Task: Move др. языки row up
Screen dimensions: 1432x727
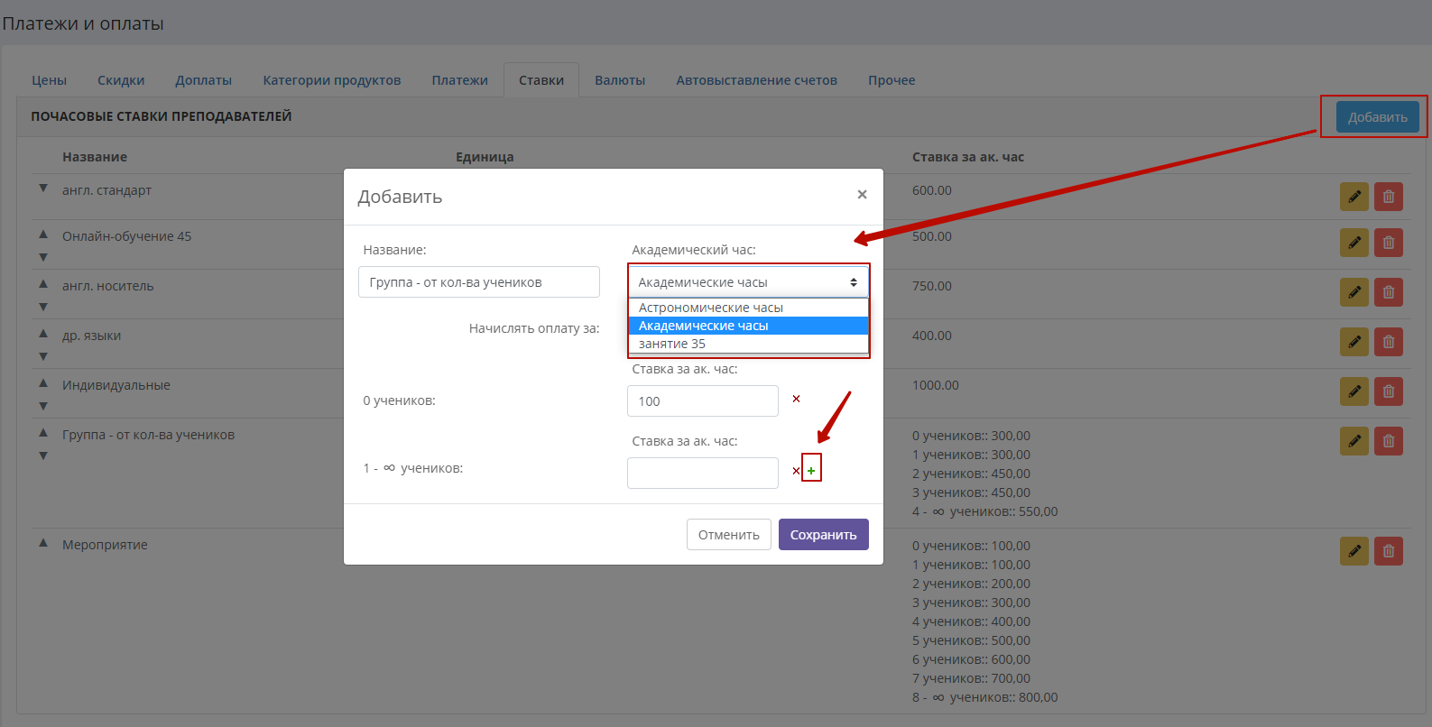Action: 43,333
